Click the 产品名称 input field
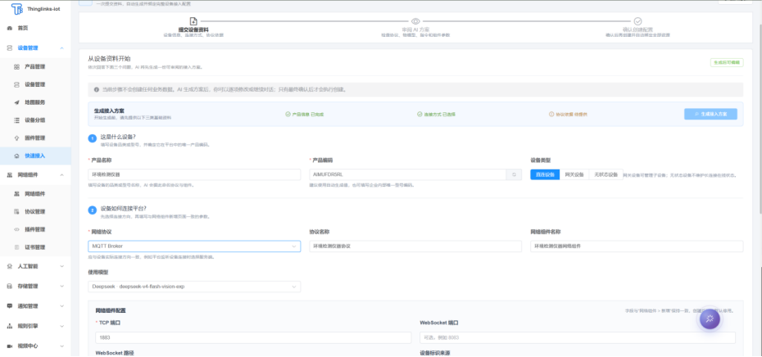 coord(194,174)
